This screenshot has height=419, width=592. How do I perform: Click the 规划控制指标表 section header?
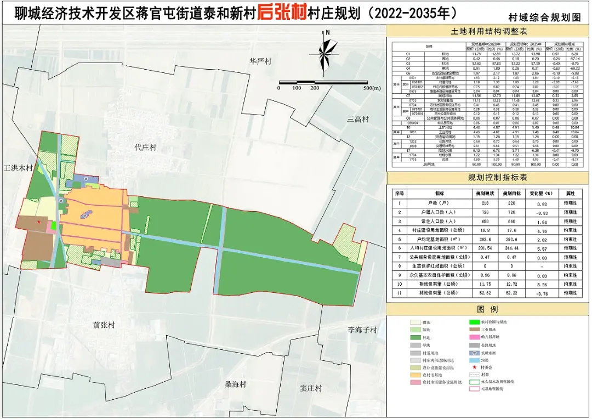[x=489, y=178]
